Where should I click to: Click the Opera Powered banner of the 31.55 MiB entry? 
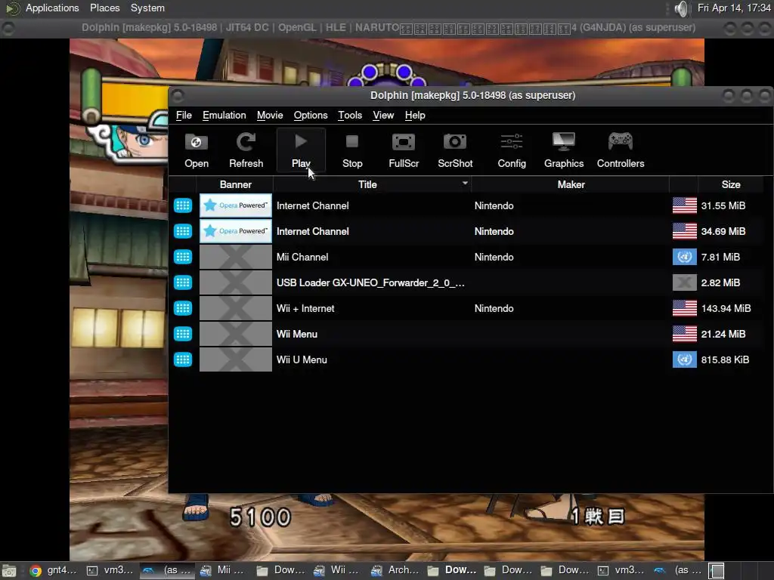tap(236, 205)
